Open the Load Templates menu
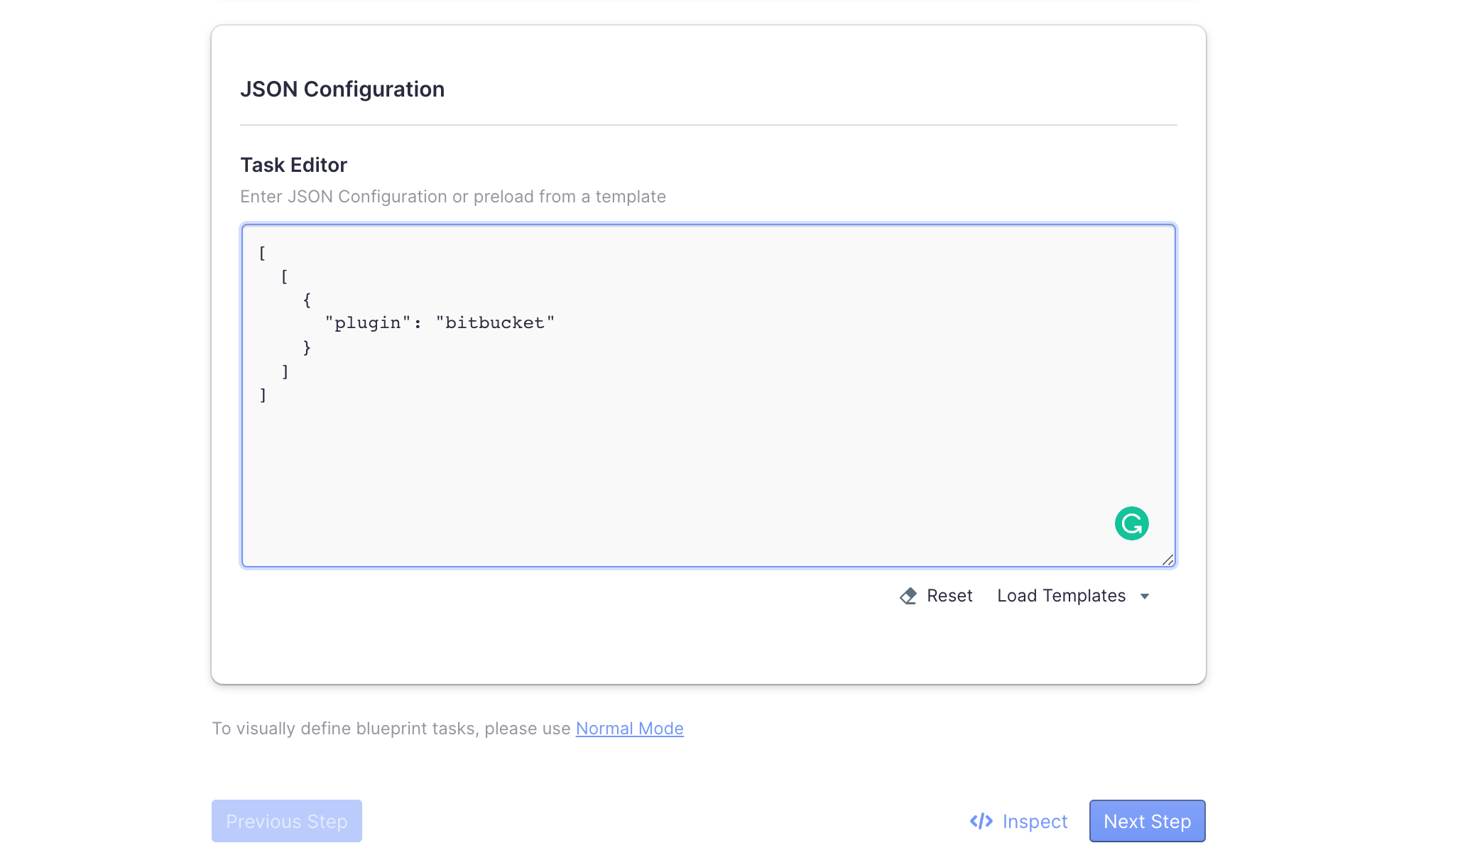Viewport: 1470px width, 865px height. tap(1061, 596)
